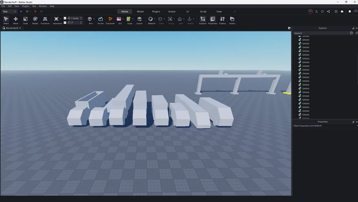Screen dimensions: 358x202
Task: Open the File menu
Action: click(x=3, y=6)
